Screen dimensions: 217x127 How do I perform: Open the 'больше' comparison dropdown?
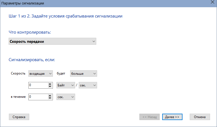pyautogui.click(x=83, y=74)
